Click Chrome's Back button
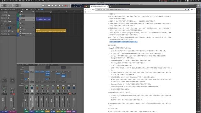Screen dimensions: 201x113 pyautogui.click(x=85, y=9)
